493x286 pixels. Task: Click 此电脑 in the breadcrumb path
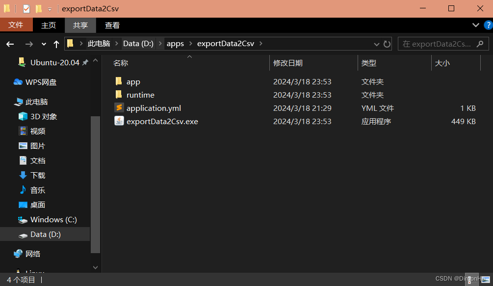(x=99, y=43)
